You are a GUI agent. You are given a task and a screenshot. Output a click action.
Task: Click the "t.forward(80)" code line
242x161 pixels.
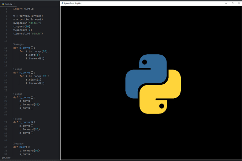pyautogui.click(x=30, y=105)
